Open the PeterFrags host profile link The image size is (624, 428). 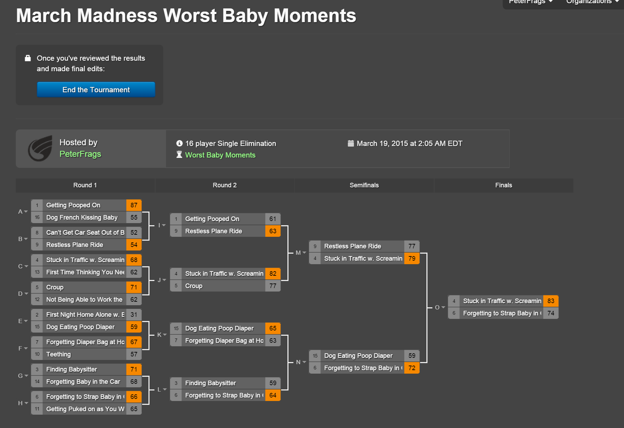[80, 154]
